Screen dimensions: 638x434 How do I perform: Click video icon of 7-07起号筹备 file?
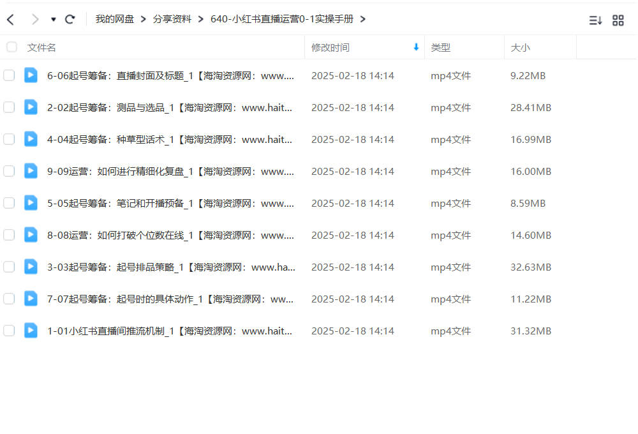click(x=31, y=299)
